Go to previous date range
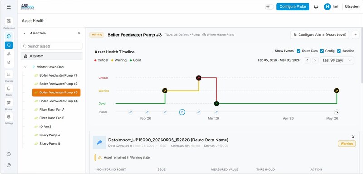The width and height of the screenshot is (363, 174). point(307,60)
